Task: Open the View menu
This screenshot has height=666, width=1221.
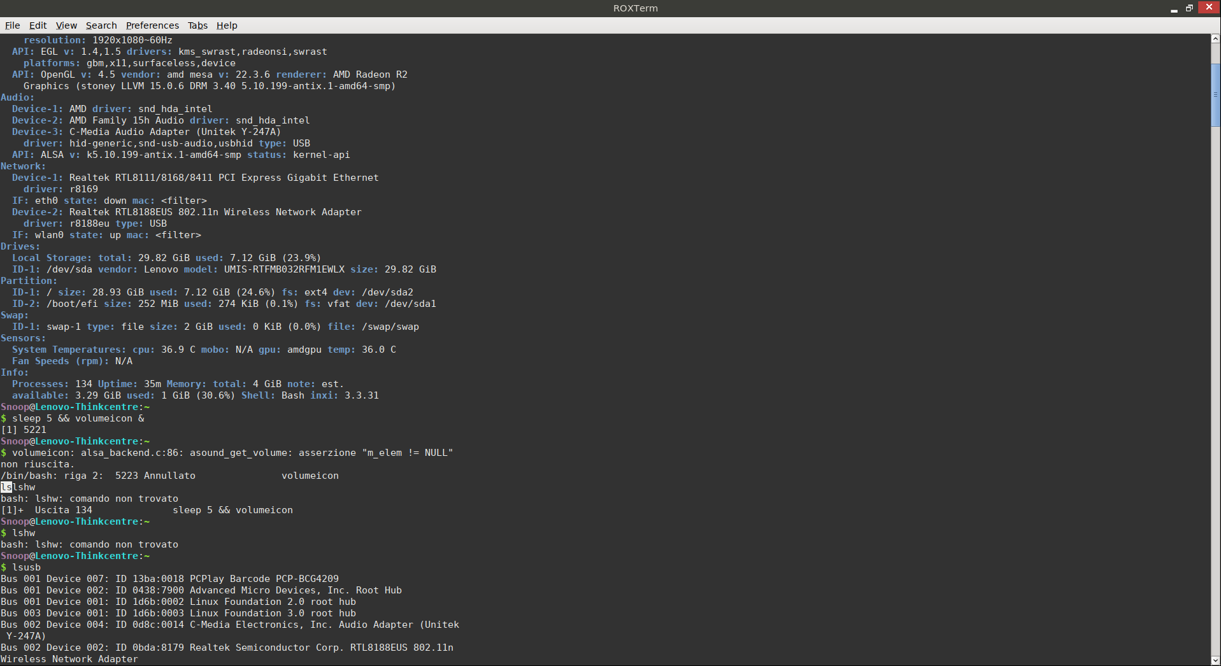Action: pos(66,25)
